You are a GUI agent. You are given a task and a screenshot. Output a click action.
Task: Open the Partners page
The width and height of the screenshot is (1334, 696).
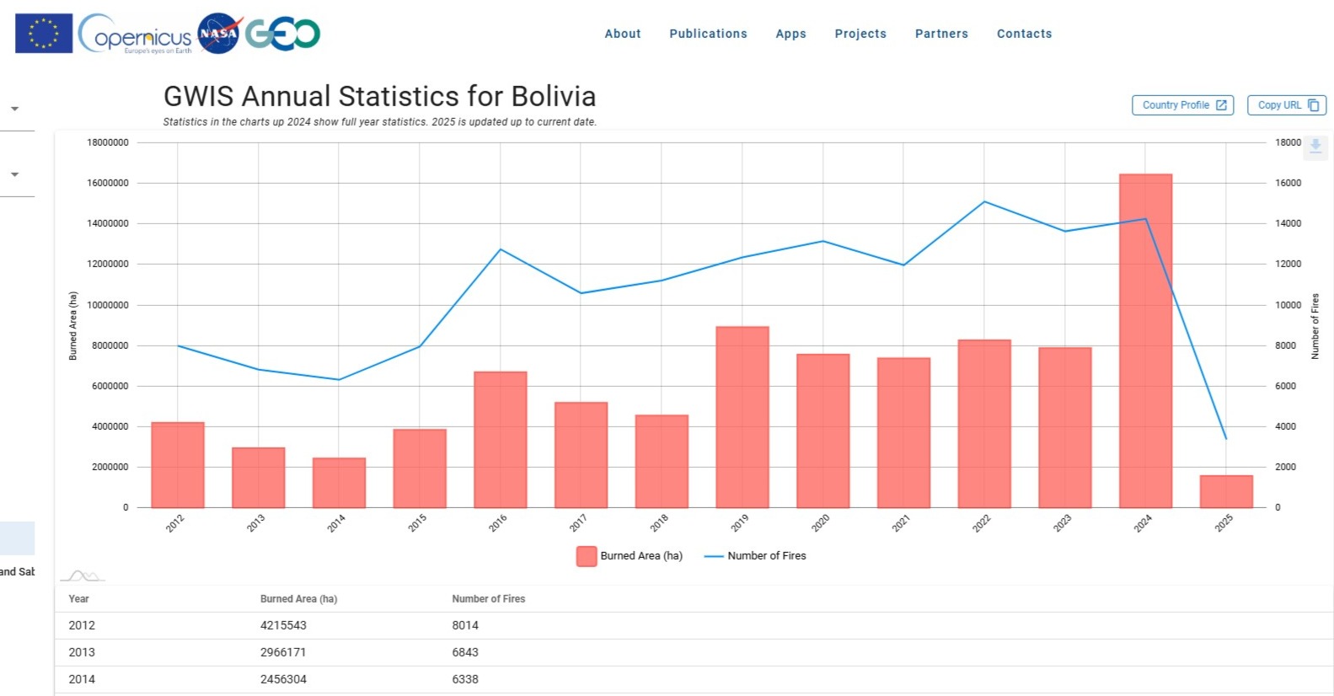pyautogui.click(x=941, y=34)
